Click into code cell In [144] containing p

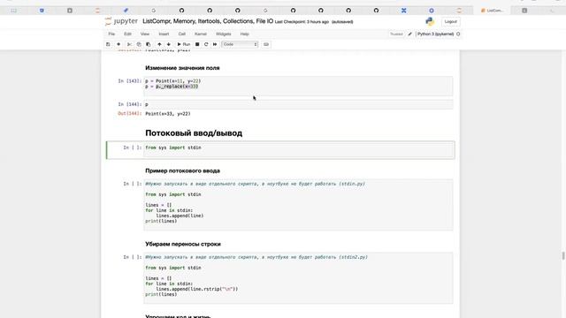[298, 104]
